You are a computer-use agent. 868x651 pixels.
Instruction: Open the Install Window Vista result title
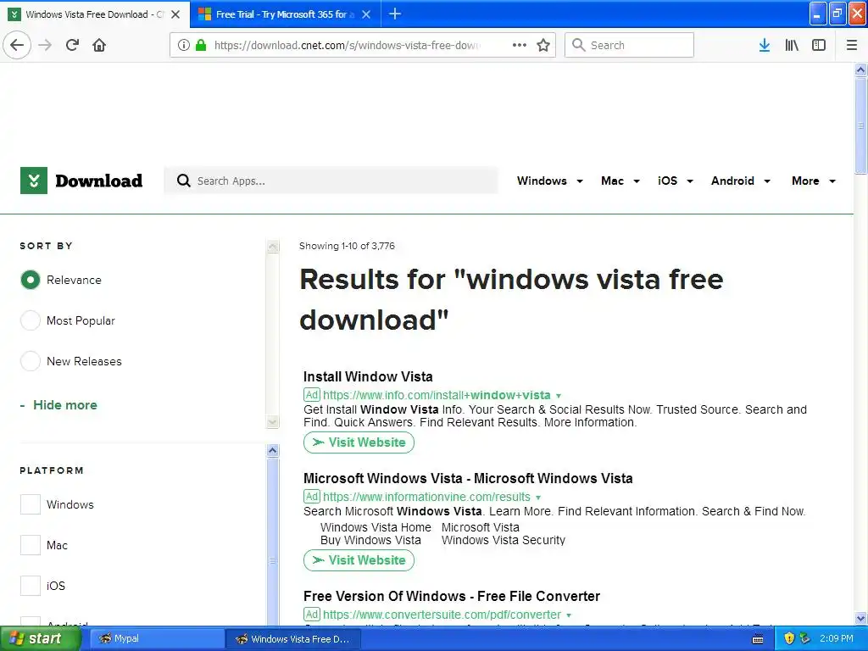(x=368, y=376)
